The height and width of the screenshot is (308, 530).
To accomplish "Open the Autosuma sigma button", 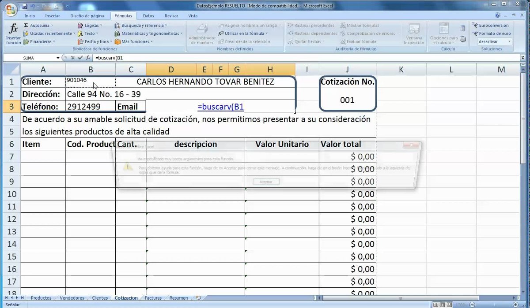I will point(38,26).
